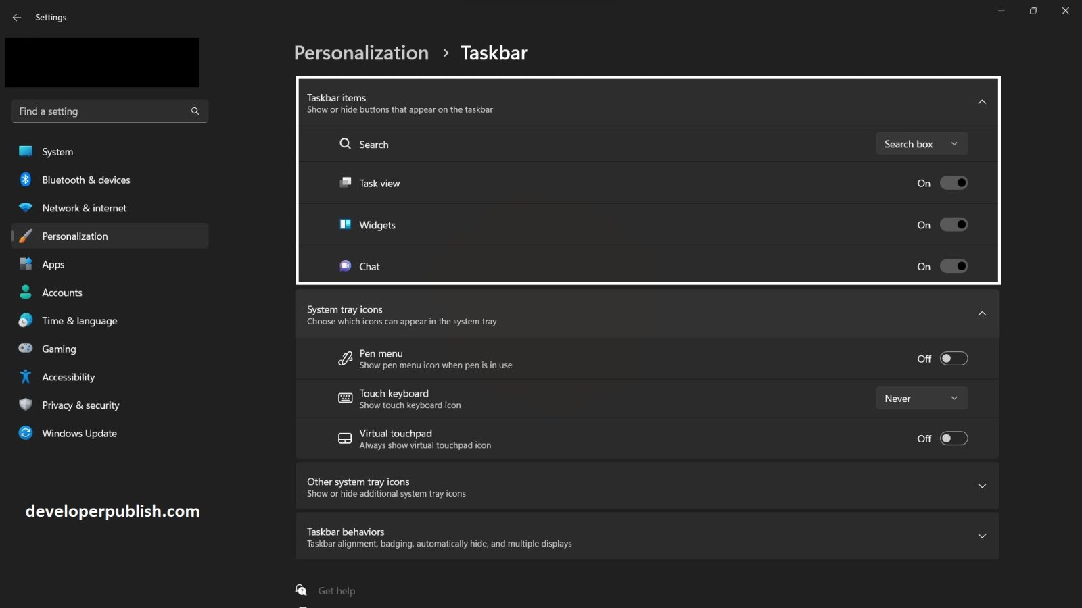Collapse the Taskbar items section
Screen dimensions: 1082x608
(982, 101)
